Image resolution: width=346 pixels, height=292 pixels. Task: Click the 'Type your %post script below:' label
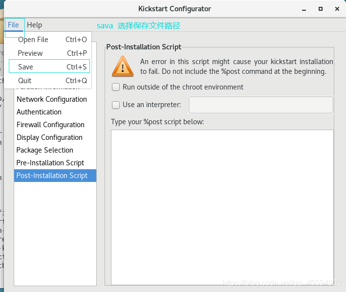coord(157,122)
